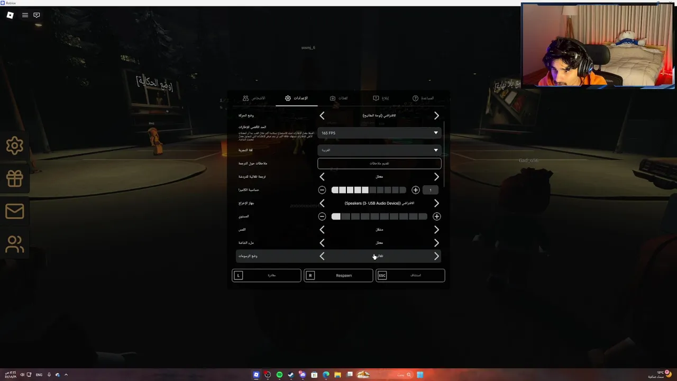Screen dimensions: 677x381
Task: Switch وضع الرسومات graphics mode using right arrow
Action: coord(436,256)
